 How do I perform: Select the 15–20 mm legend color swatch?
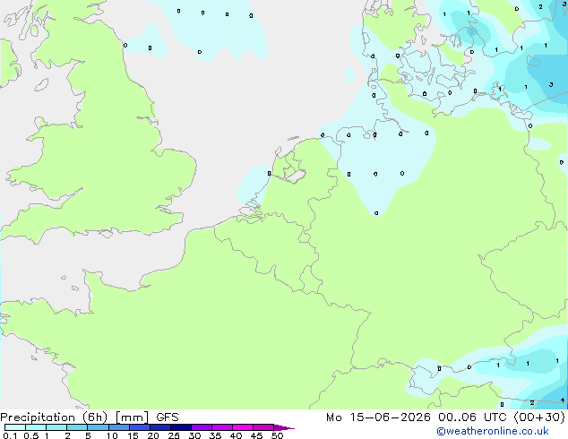point(140,427)
